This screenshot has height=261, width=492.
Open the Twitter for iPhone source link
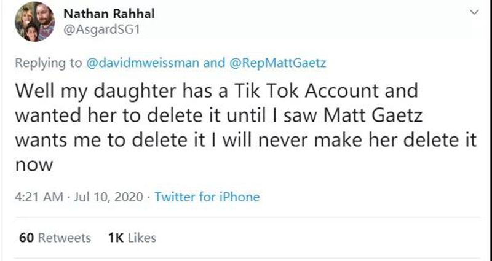click(207, 197)
